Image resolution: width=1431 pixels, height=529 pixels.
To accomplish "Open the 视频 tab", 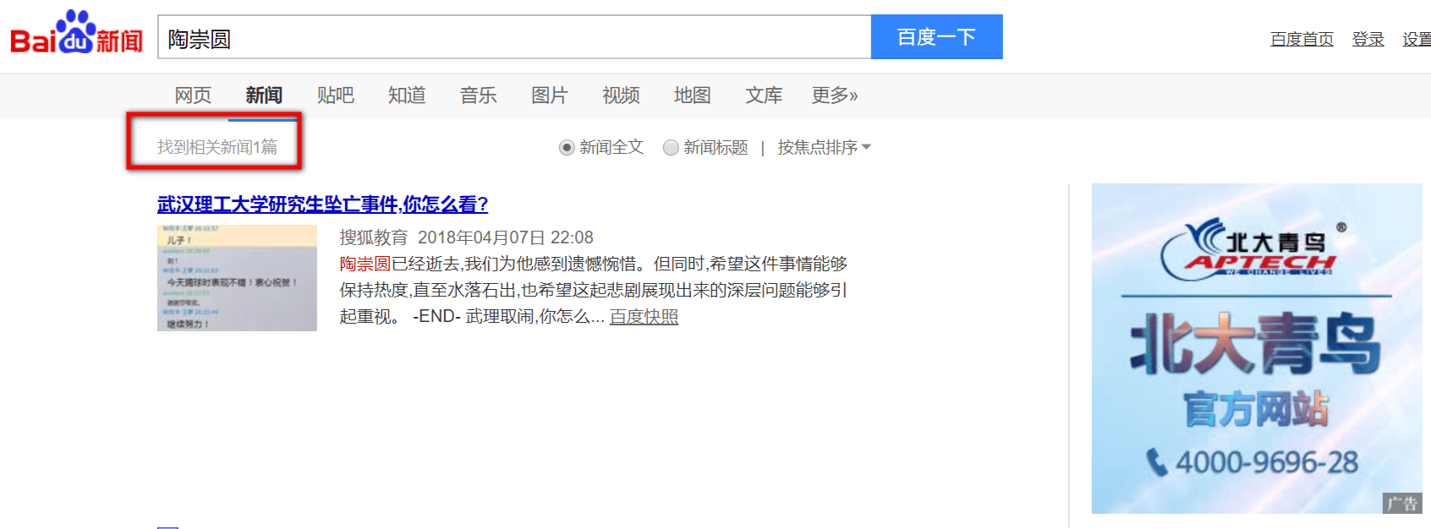I will pyautogui.click(x=621, y=95).
